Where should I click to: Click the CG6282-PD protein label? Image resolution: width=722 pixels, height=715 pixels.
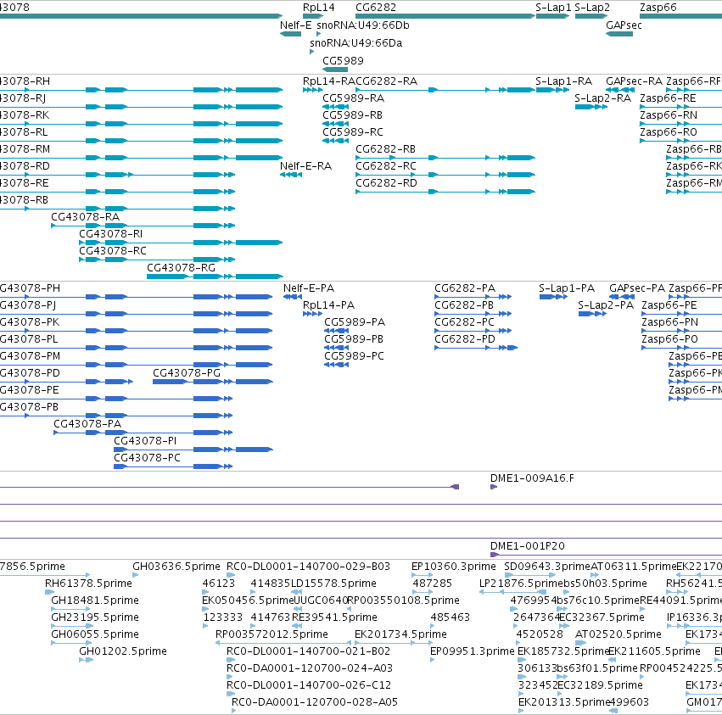point(465,339)
